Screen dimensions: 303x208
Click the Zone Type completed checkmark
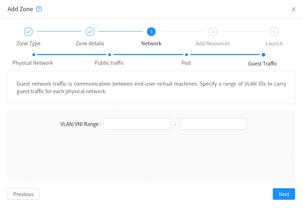(28, 32)
